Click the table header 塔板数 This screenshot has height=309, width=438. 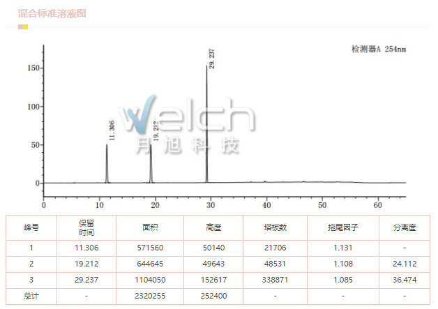coord(275,227)
